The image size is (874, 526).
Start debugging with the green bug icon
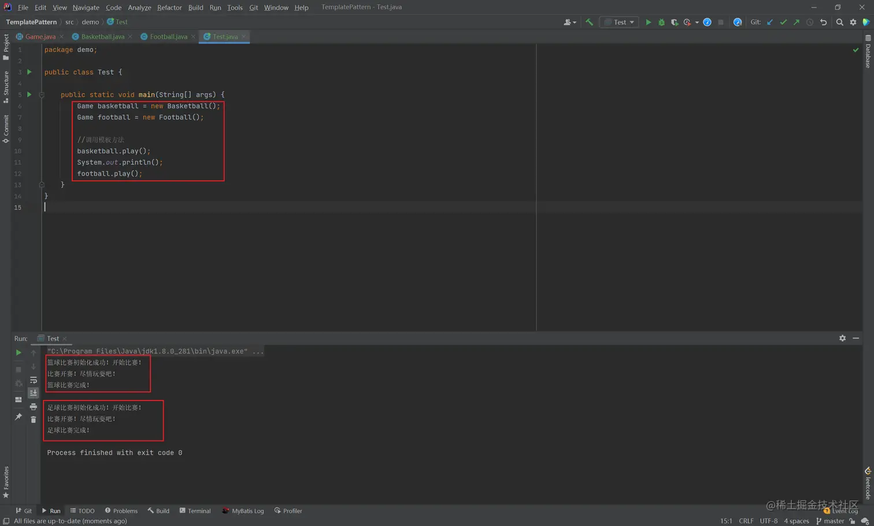click(x=661, y=22)
